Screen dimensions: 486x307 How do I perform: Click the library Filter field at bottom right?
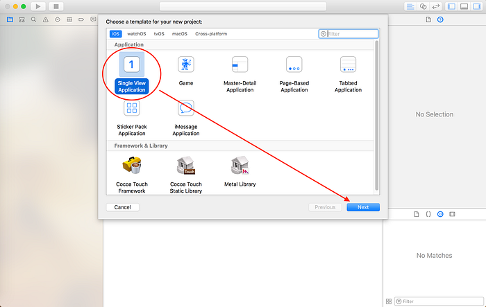(439, 301)
